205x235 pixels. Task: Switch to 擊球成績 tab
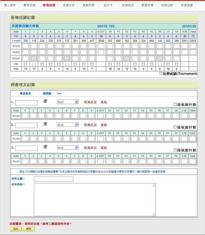[30, 5]
